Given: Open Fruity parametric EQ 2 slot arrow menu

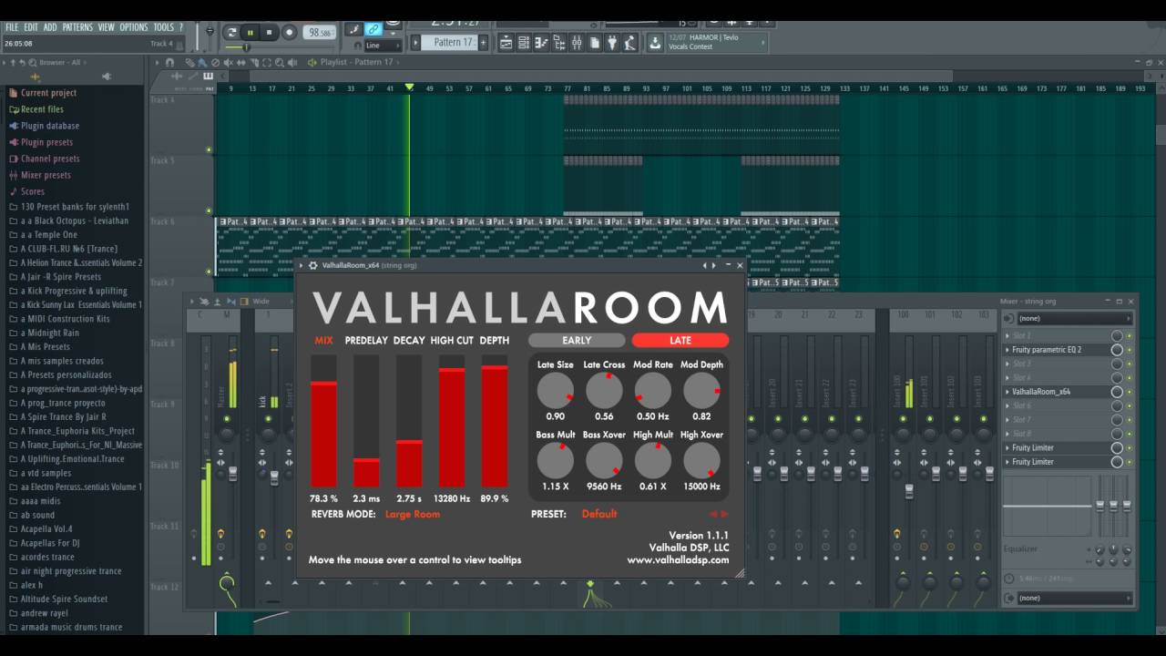Looking at the screenshot, I should 1007,350.
